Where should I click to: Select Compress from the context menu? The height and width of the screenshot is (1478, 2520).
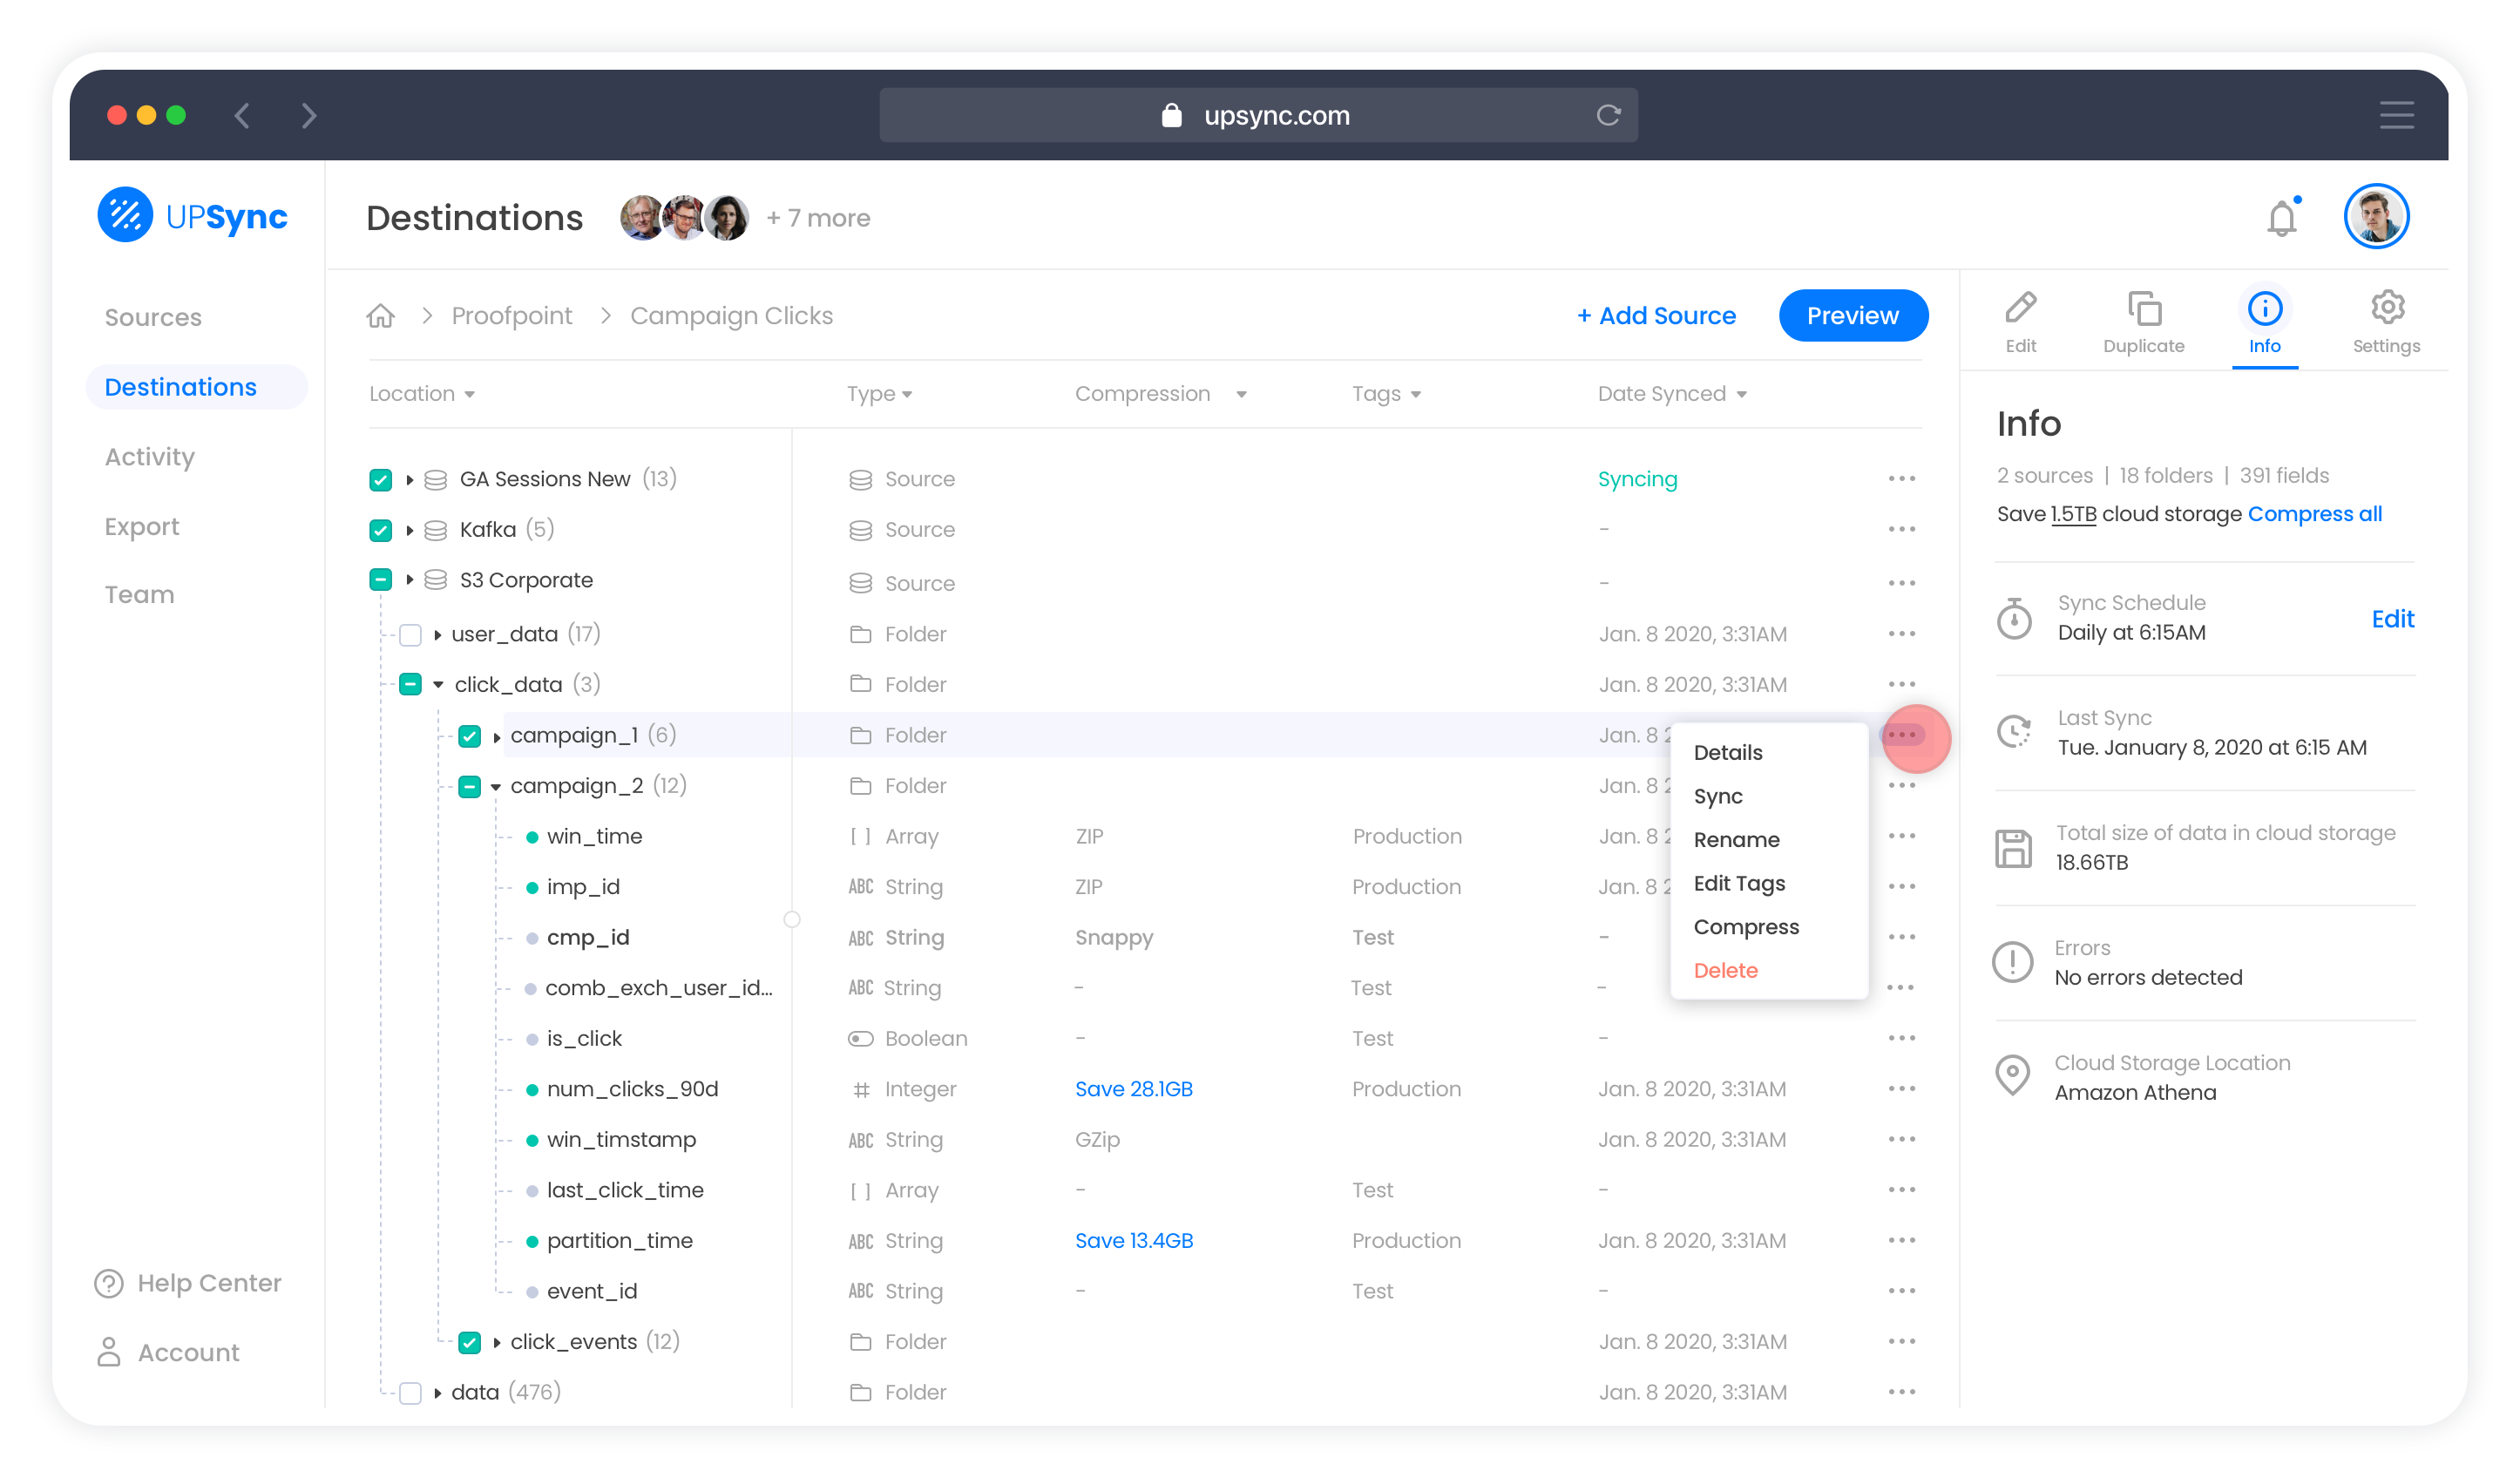(x=1746, y=927)
